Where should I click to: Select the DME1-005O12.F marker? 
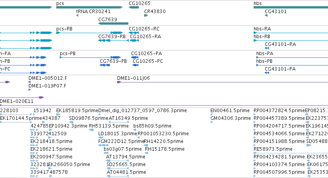[30, 82]
